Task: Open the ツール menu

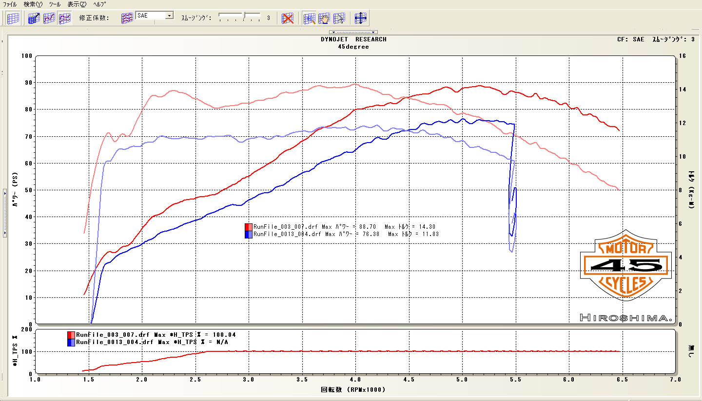Action: tap(55, 4)
